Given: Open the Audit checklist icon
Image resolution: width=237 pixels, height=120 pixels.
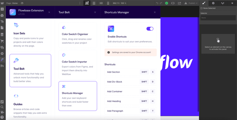Looking at the screenshot, I should tap(2, 102).
